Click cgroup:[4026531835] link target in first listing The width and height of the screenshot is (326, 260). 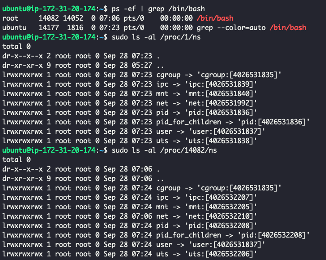239,75
